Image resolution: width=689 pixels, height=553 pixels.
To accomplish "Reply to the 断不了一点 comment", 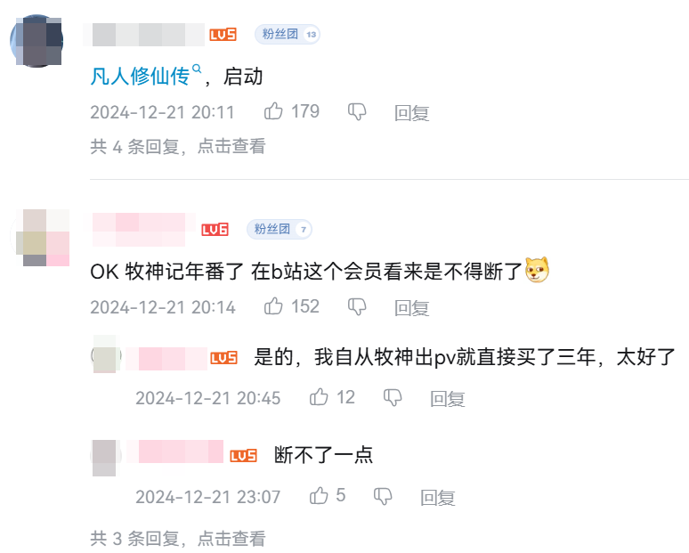I will [x=438, y=497].
